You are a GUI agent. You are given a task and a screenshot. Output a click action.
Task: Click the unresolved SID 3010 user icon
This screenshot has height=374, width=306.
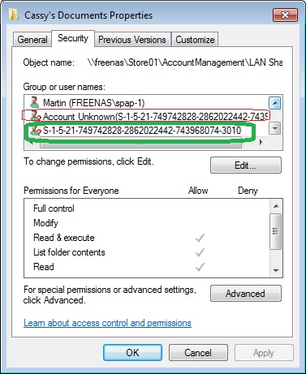[36, 131]
